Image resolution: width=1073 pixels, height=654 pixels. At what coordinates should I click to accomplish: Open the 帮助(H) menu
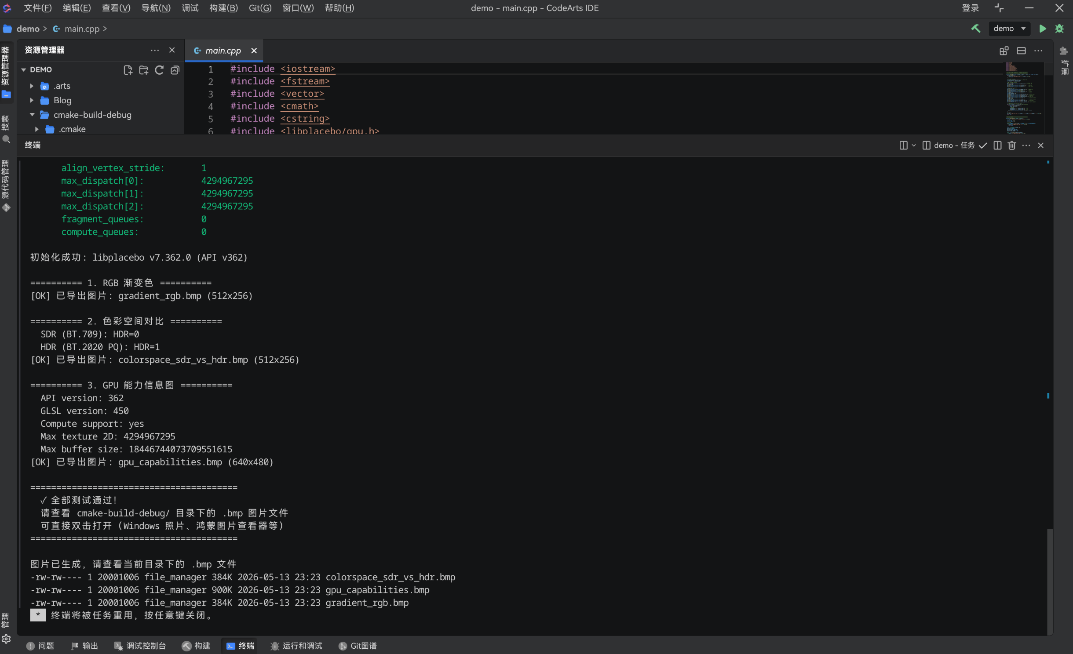339,8
